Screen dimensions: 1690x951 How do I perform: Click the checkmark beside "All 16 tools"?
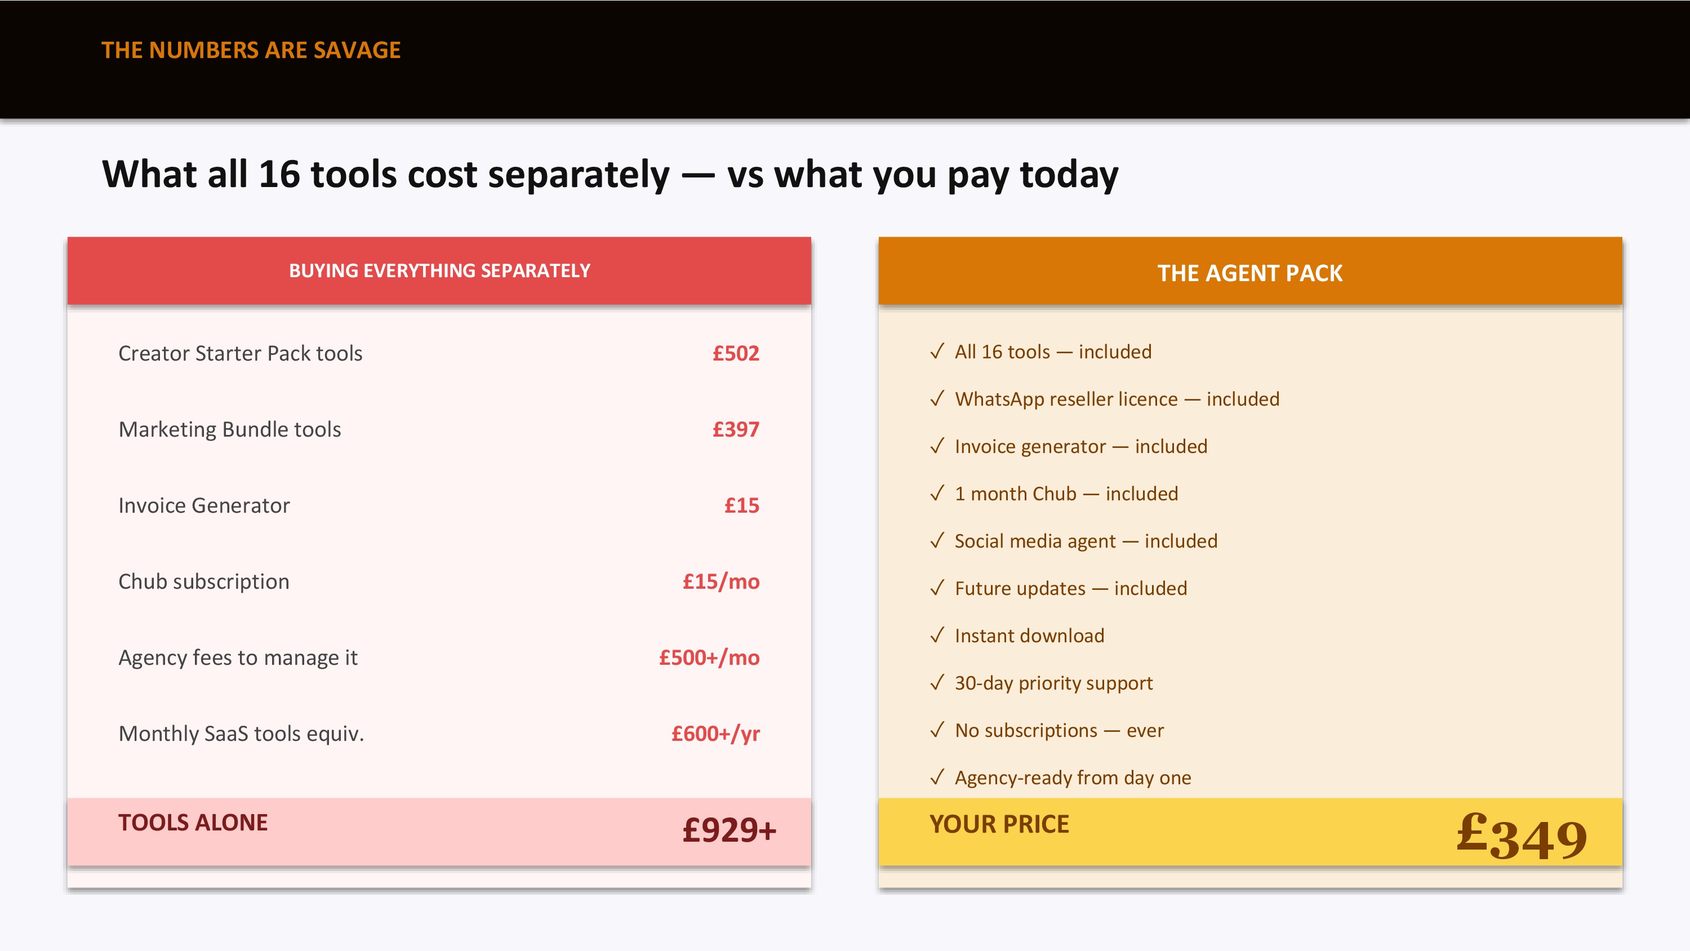coord(937,352)
